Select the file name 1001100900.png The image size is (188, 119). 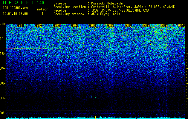coord(15,8)
